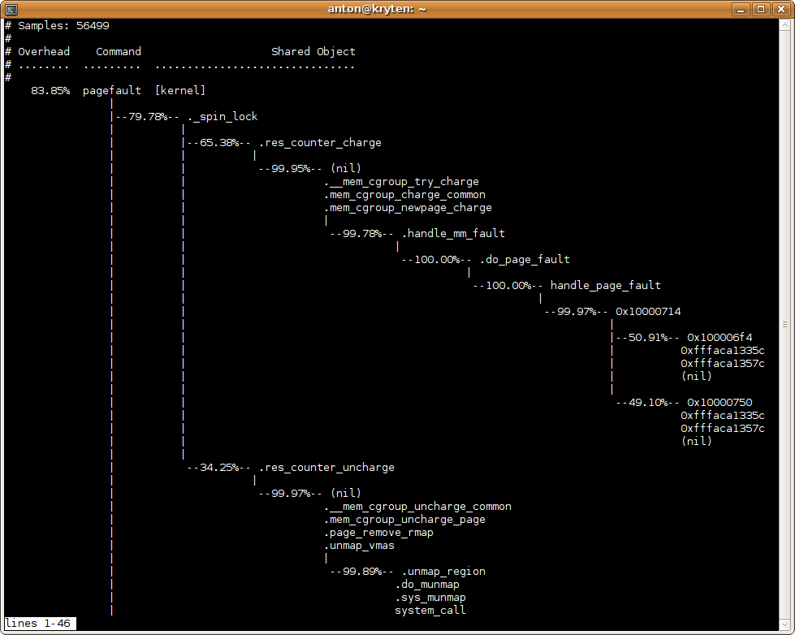The height and width of the screenshot is (635, 795).
Task: Click address 0x100006f4 at 50.91%
Action: coord(719,338)
